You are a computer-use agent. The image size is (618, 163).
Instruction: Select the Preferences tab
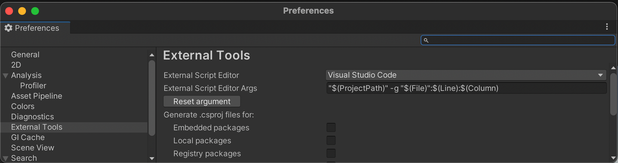[35, 28]
